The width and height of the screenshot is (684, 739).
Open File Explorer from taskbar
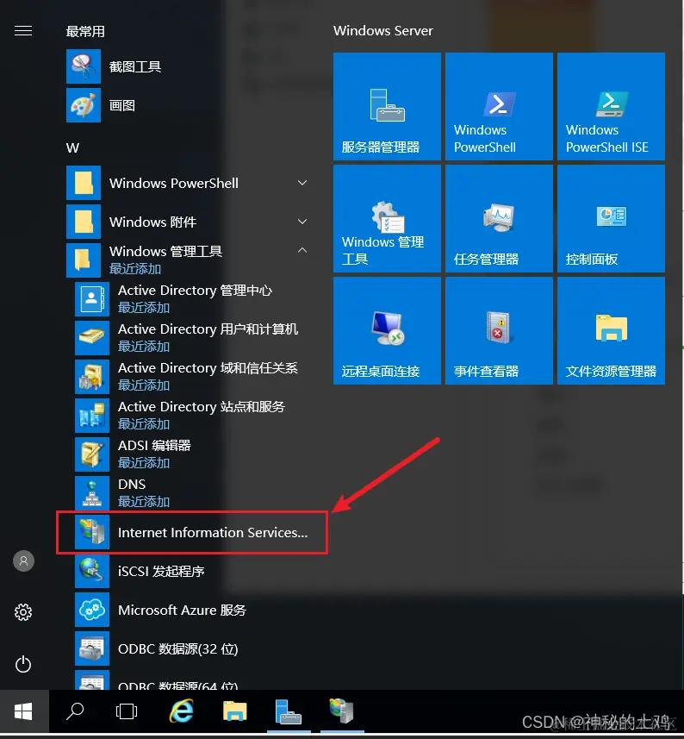coord(235,711)
